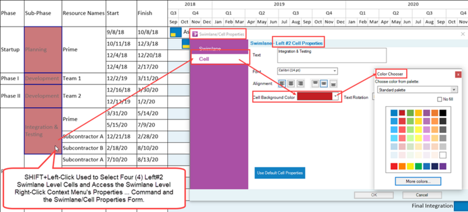Pick the white swatch in the palette
This screenshot has width=468, height=212.
(443, 155)
